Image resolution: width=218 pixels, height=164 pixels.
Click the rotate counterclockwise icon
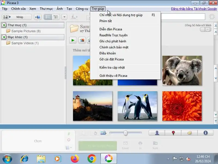(x=95, y=133)
